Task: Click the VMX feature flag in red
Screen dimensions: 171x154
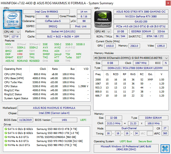Action: tap(20, 54)
